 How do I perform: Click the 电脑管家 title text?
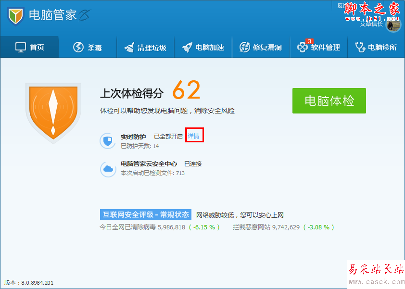click(x=53, y=15)
